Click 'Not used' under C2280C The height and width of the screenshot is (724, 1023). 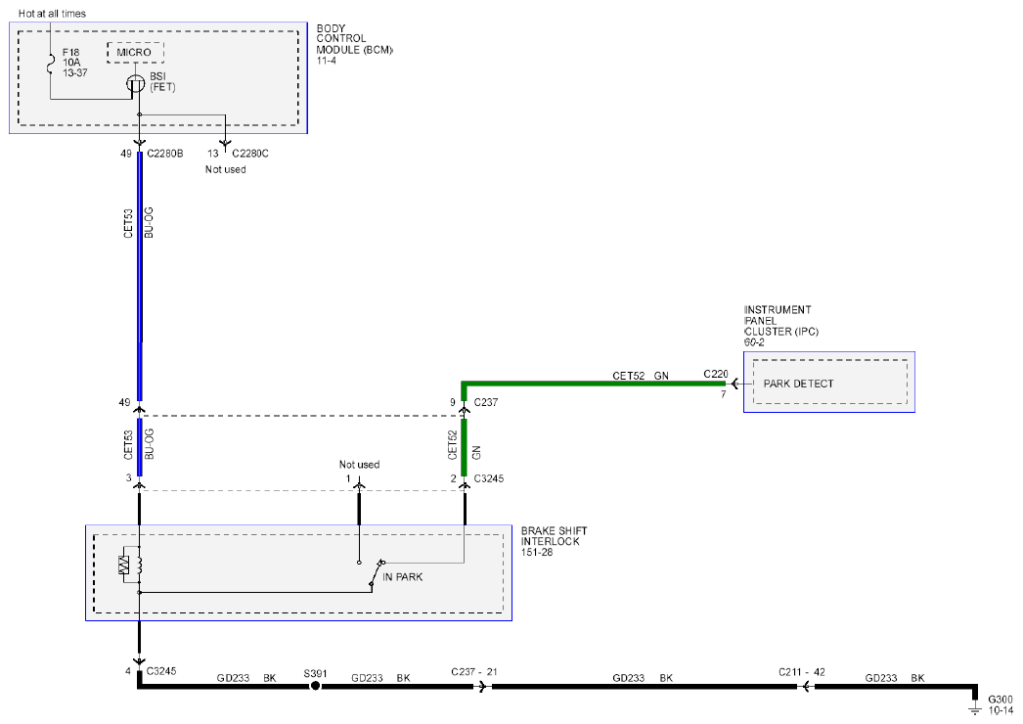point(226,169)
